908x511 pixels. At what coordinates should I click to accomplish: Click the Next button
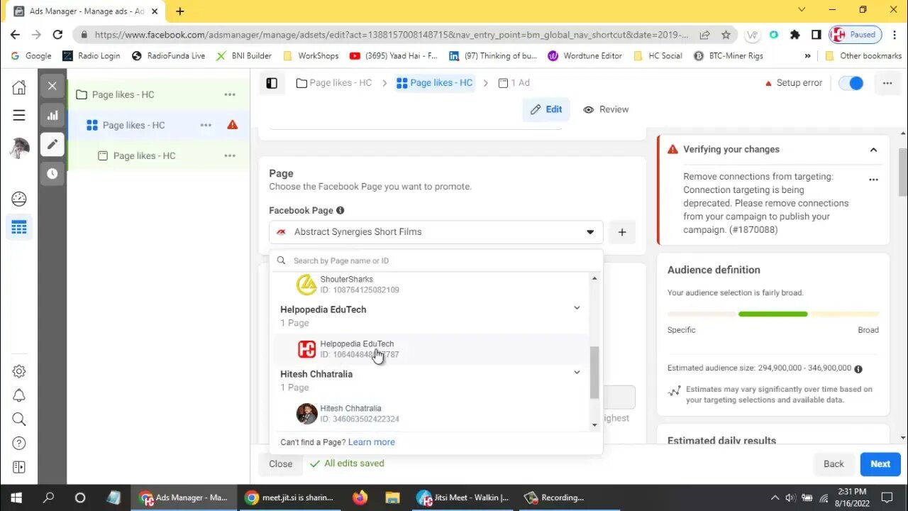click(x=880, y=464)
